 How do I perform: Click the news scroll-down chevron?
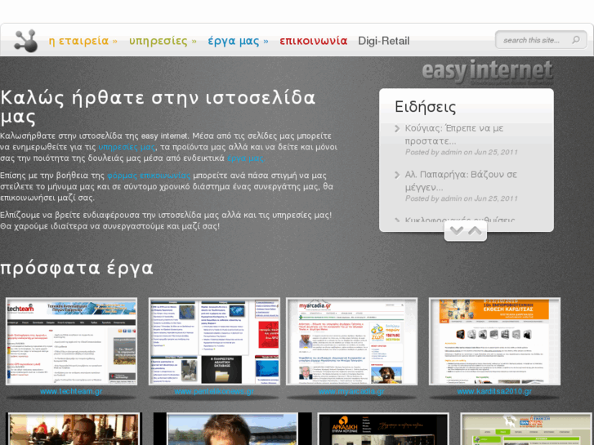457,230
